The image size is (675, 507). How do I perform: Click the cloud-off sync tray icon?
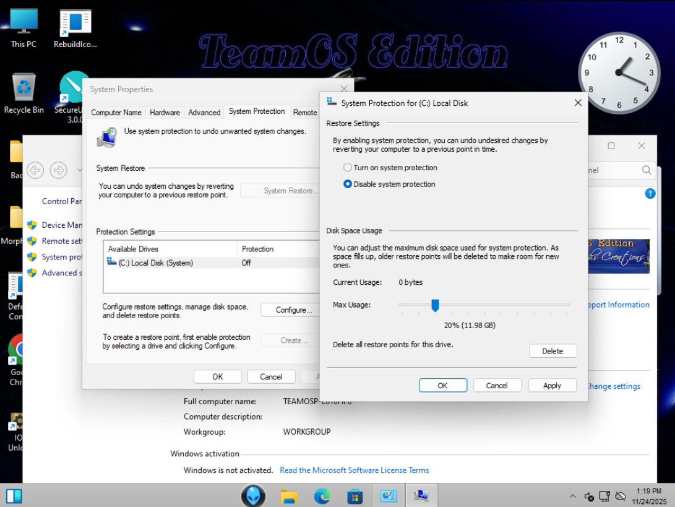[621, 496]
